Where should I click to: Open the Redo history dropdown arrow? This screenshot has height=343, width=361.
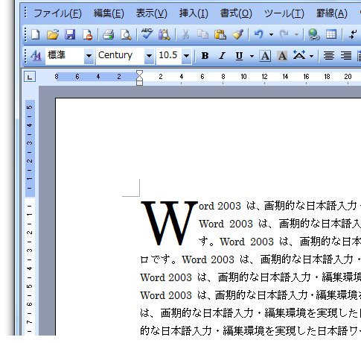coord(296,34)
